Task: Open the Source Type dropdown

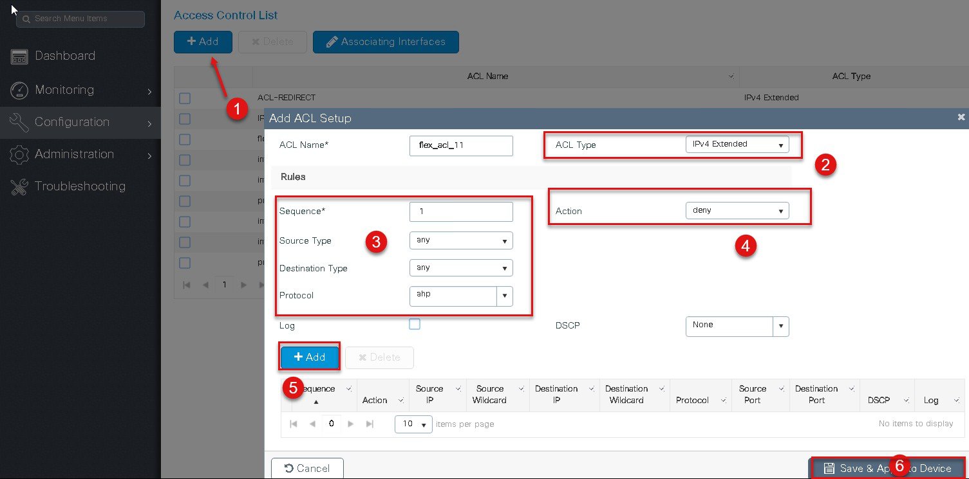Action: (x=461, y=240)
